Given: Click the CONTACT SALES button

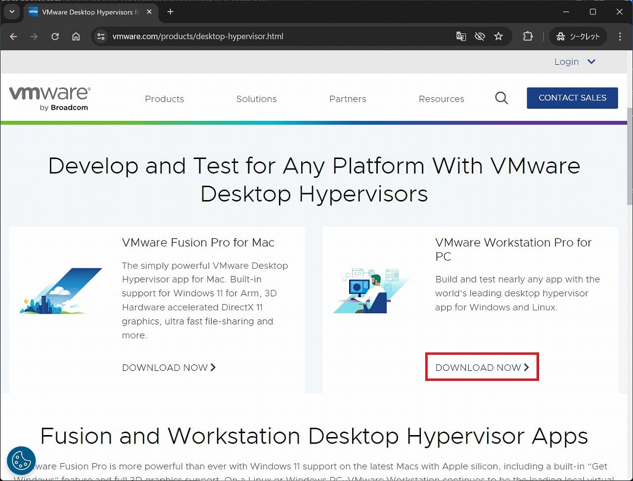Looking at the screenshot, I should (572, 98).
